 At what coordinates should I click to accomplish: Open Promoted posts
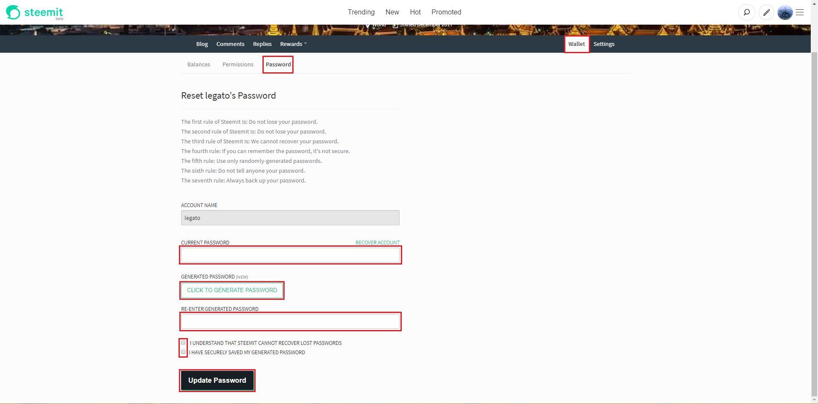446,12
